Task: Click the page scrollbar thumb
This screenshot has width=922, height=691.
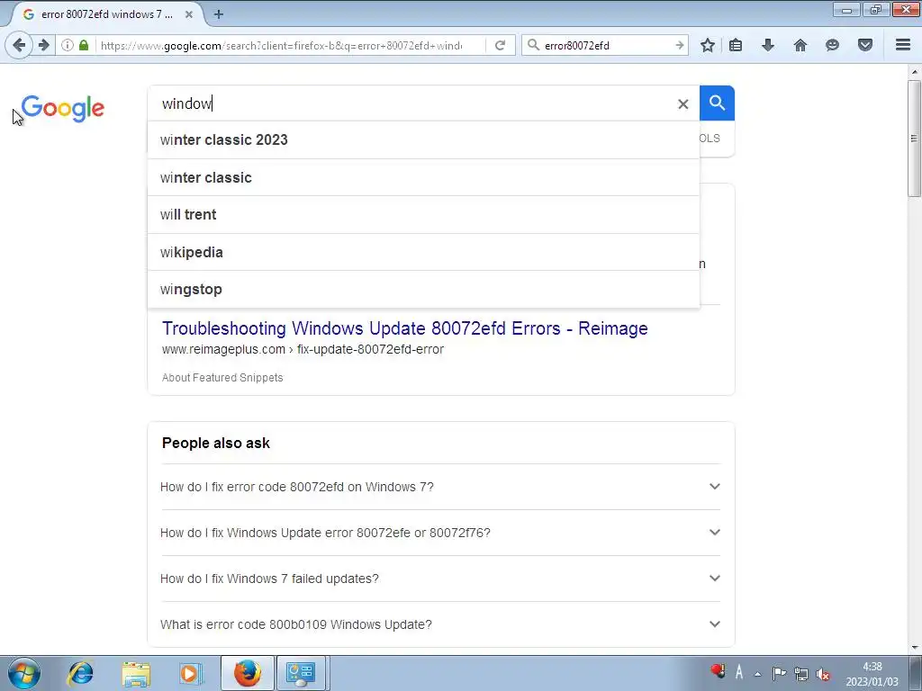Action: tap(914, 138)
